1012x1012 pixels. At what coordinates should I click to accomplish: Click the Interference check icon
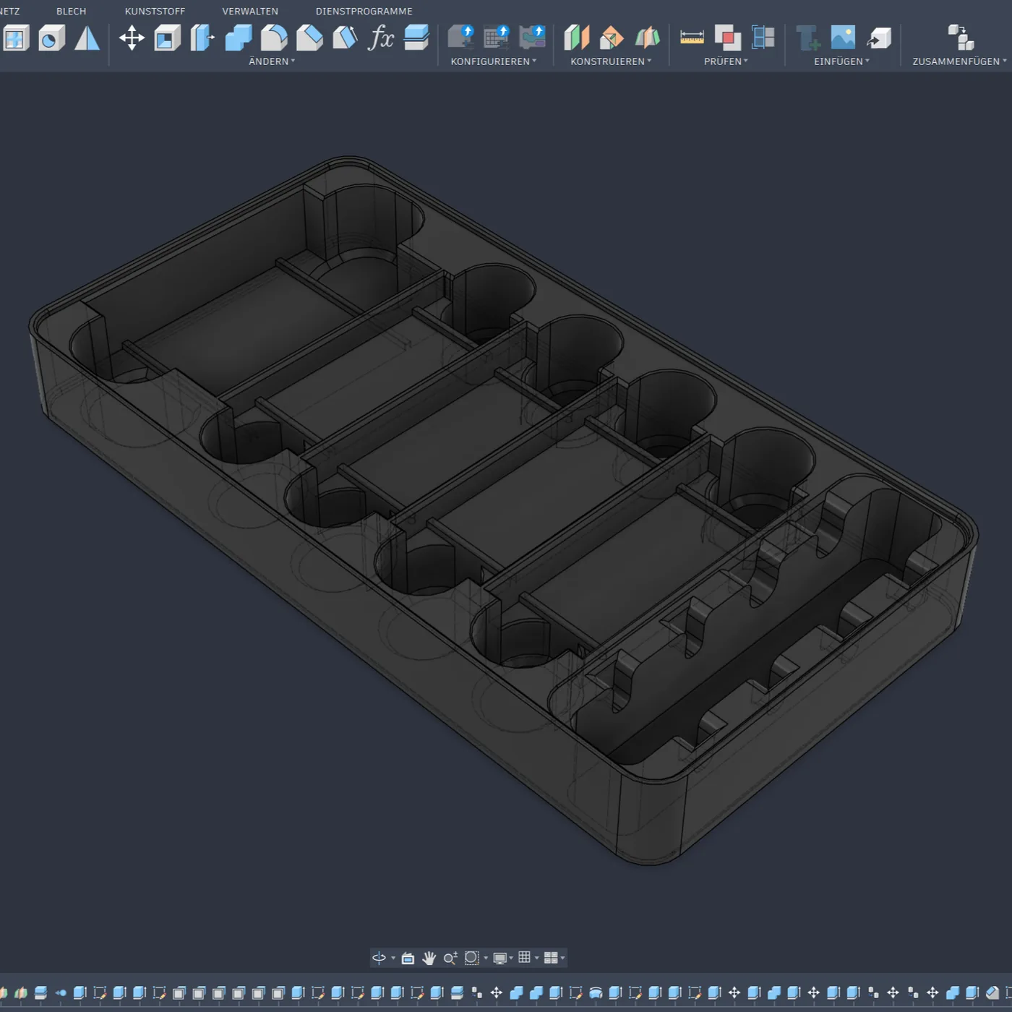(727, 38)
